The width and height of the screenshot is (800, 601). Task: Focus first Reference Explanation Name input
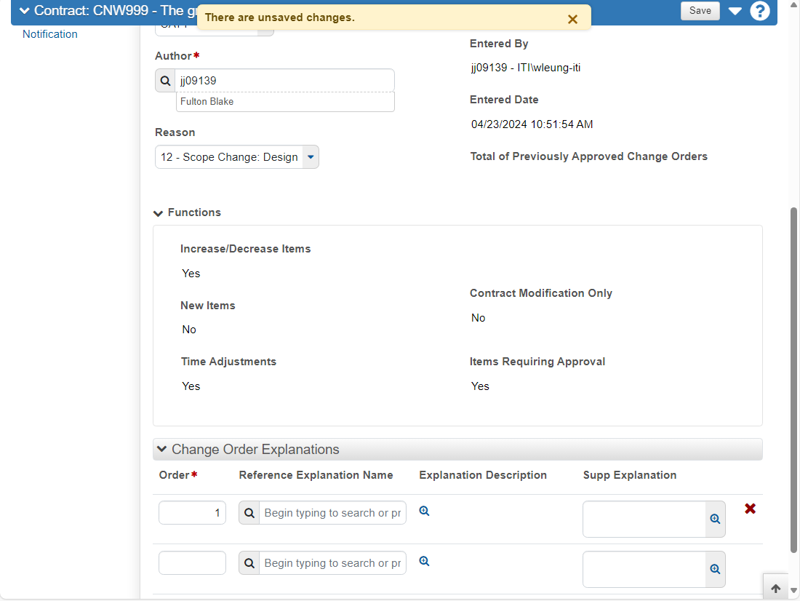pos(332,513)
